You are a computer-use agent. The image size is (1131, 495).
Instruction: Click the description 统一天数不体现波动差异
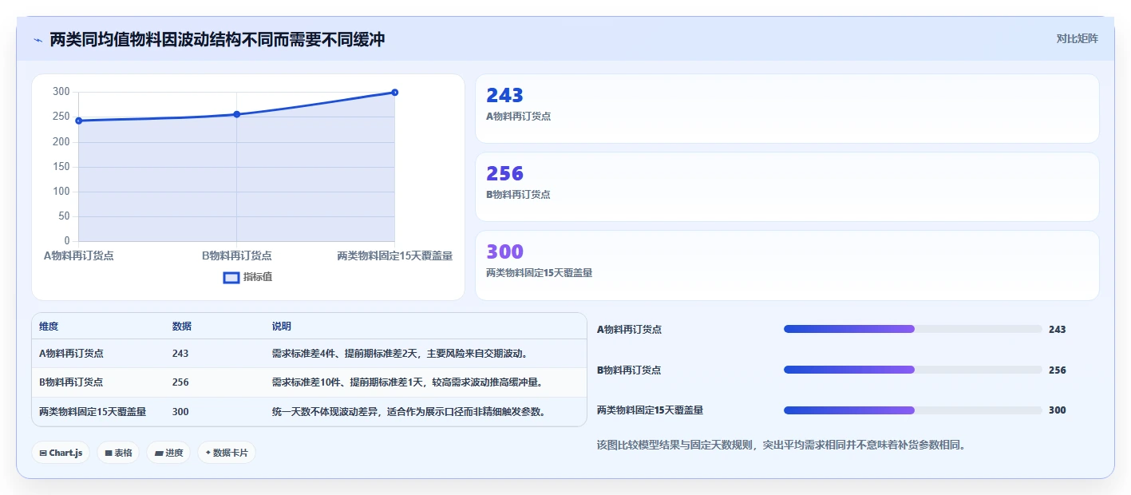click(x=326, y=412)
